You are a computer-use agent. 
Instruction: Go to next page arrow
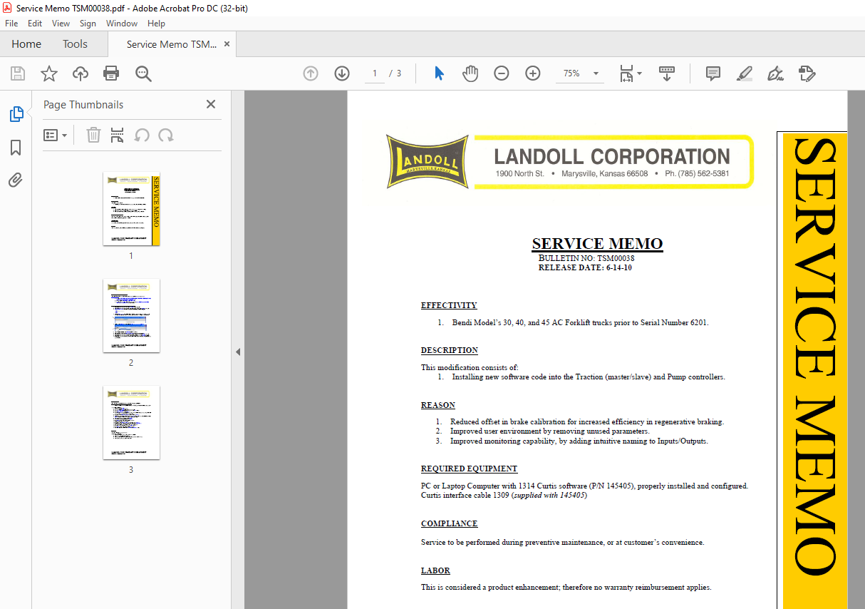[x=342, y=73]
